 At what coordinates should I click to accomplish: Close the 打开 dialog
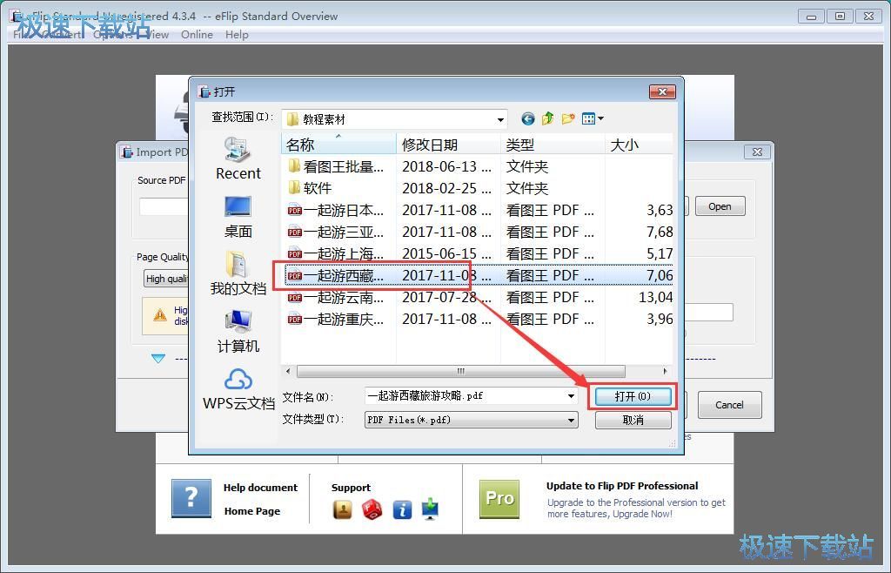tap(662, 91)
